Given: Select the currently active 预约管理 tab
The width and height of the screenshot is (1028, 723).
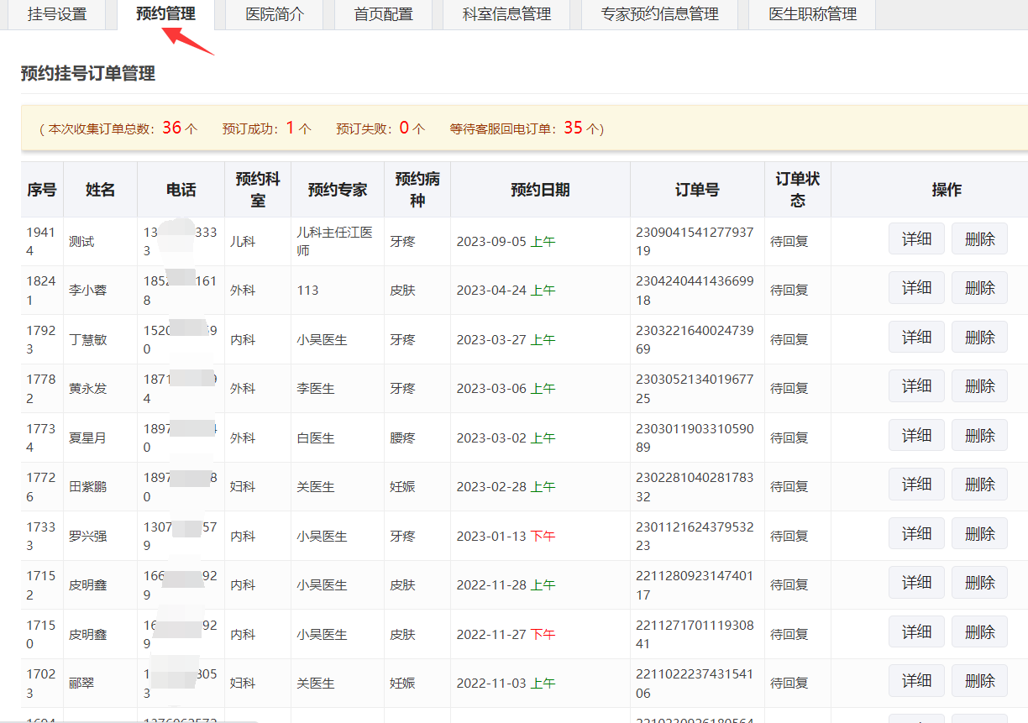Looking at the screenshot, I should coord(163,14).
